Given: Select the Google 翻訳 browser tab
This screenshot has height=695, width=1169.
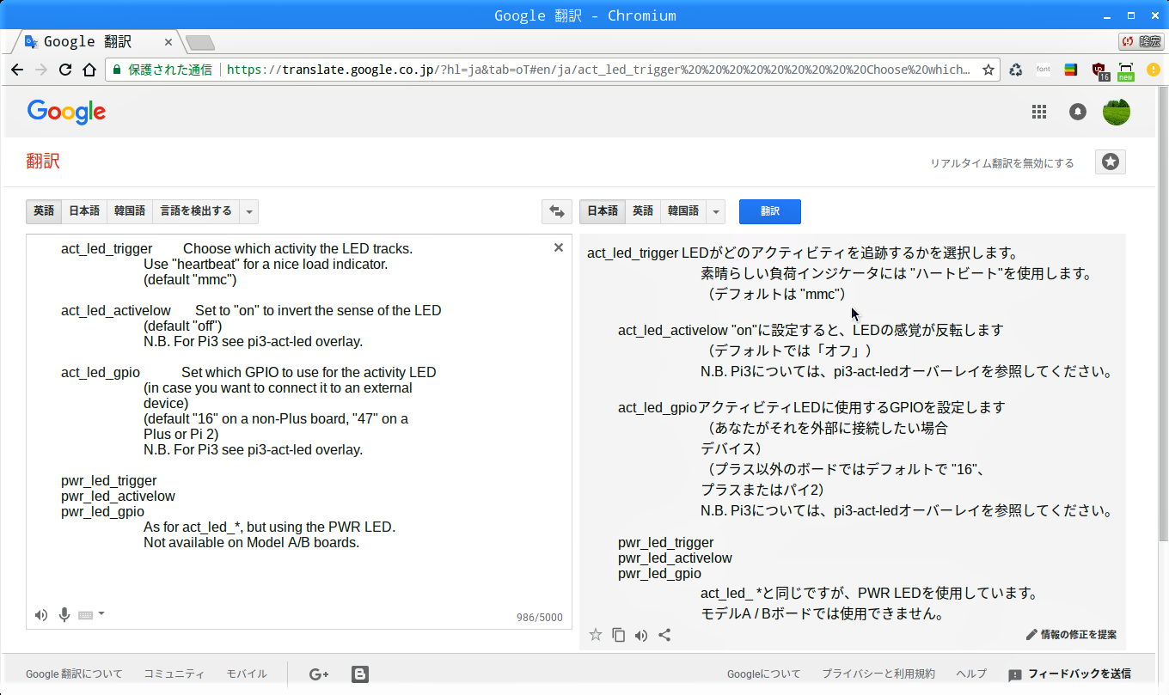Looking at the screenshot, I should point(95,41).
